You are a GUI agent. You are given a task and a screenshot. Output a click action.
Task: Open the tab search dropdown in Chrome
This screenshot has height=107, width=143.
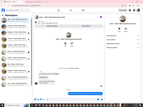tap(2, 2)
